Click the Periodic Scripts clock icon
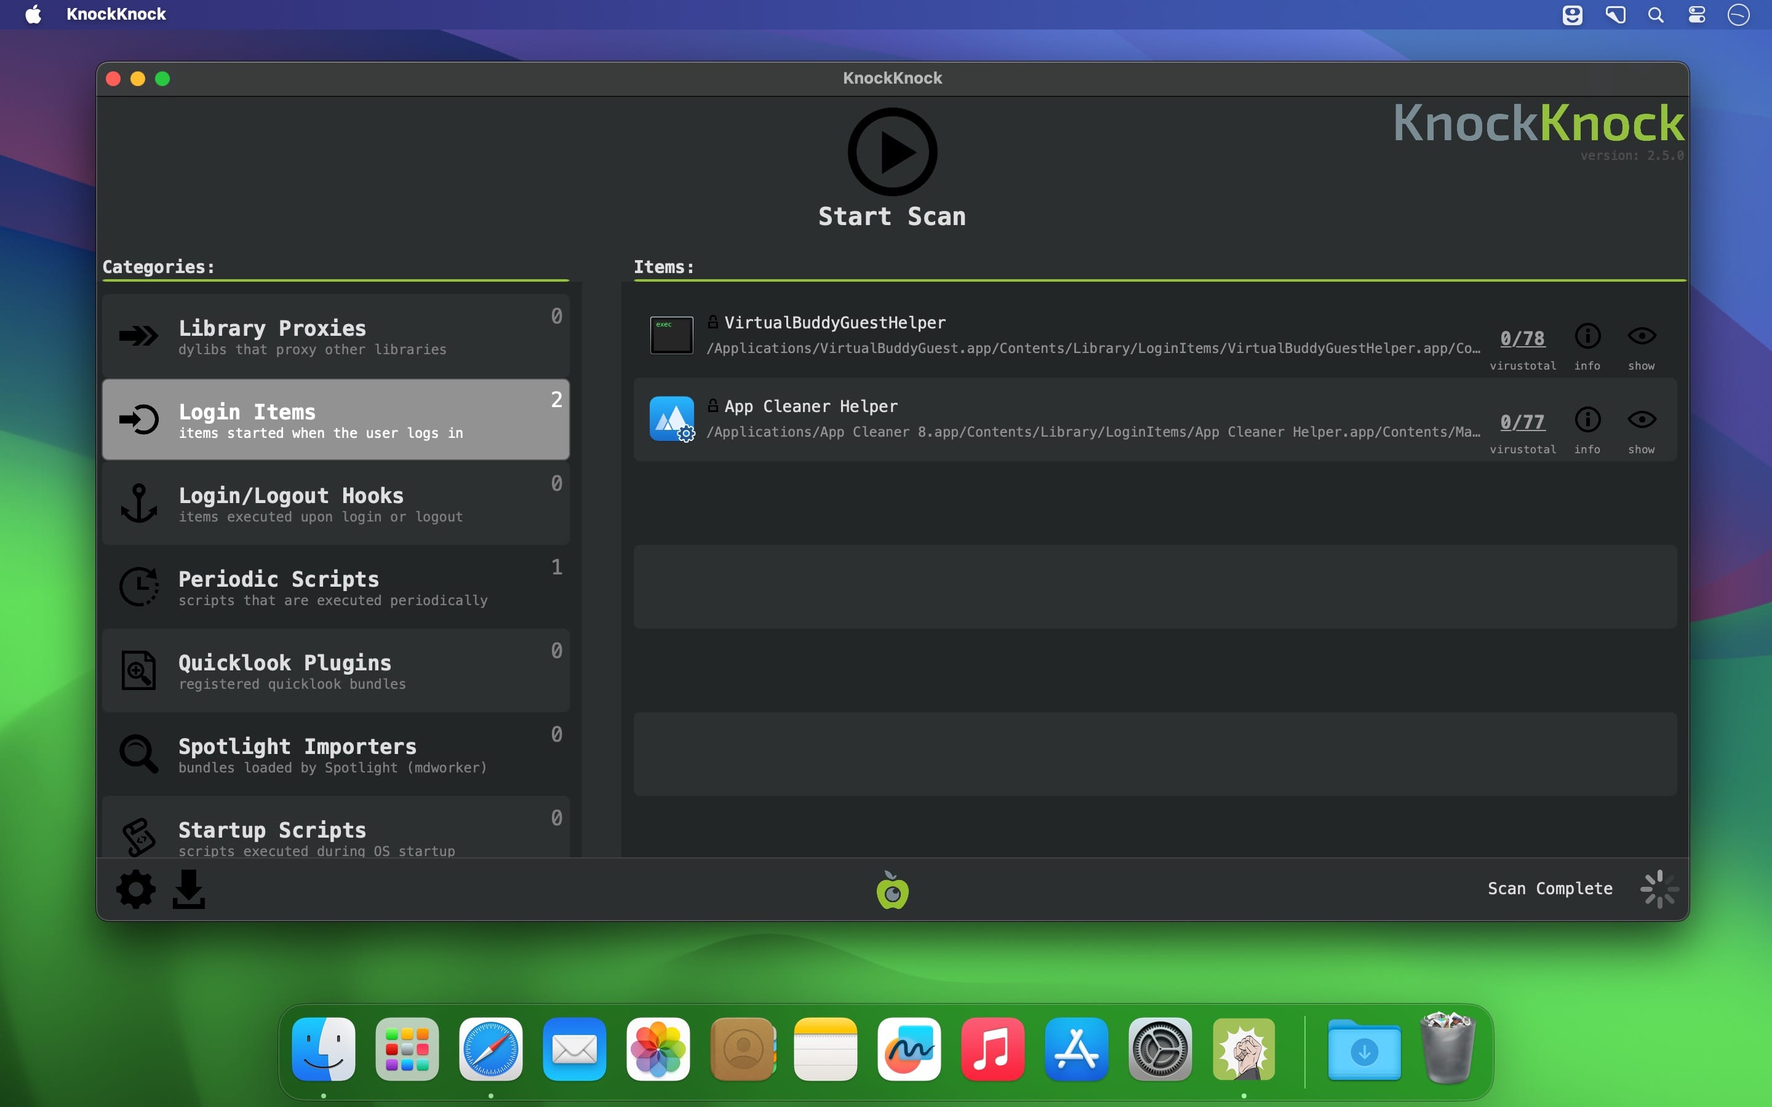Image resolution: width=1772 pixels, height=1107 pixels. pos(138,587)
